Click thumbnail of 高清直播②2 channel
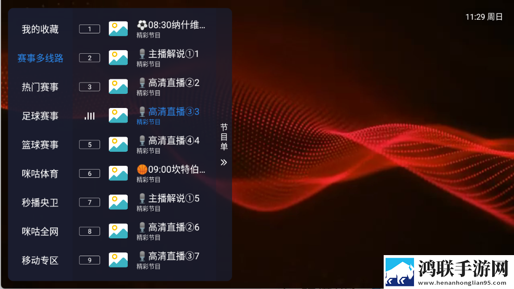514x289 pixels. (x=118, y=87)
